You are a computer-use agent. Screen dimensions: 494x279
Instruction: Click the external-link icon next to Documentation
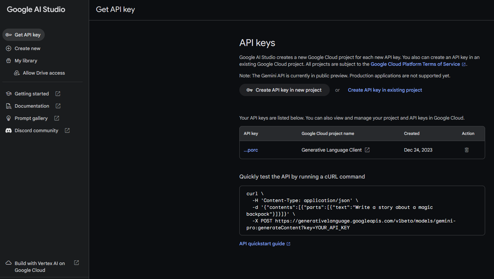pyautogui.click(x=58, y=106)
